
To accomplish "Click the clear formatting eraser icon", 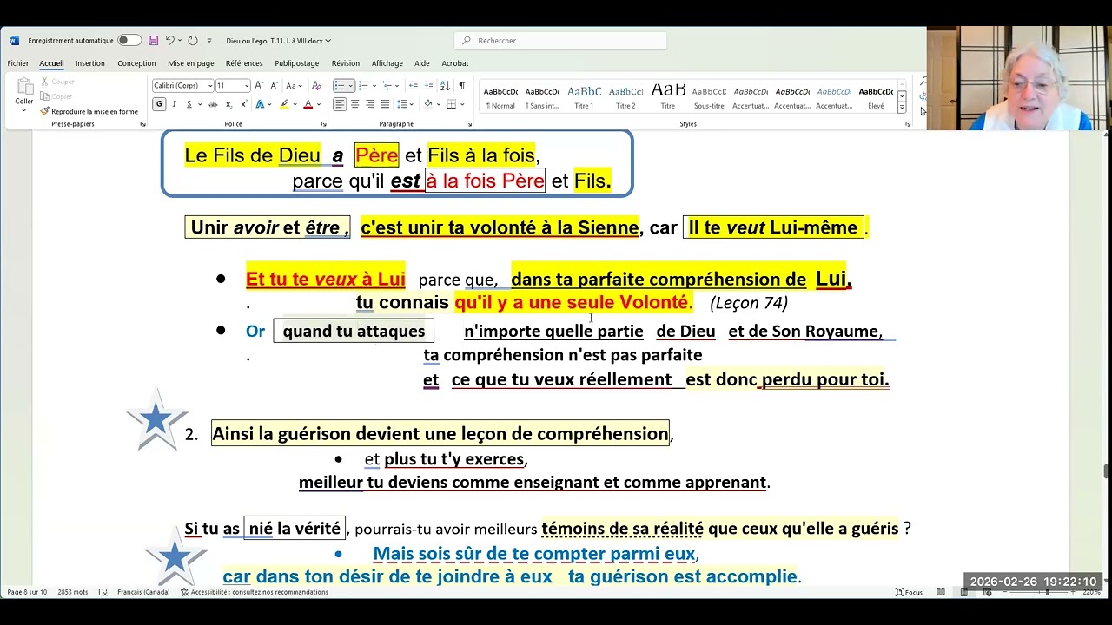I will [x=316, y=85].
